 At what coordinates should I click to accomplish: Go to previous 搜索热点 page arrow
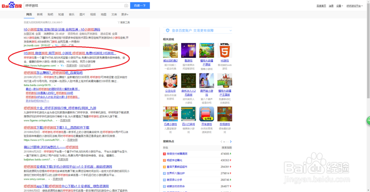coord(221,142)
